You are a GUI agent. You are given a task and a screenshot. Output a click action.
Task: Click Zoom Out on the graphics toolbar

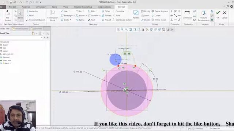[127, 29]
